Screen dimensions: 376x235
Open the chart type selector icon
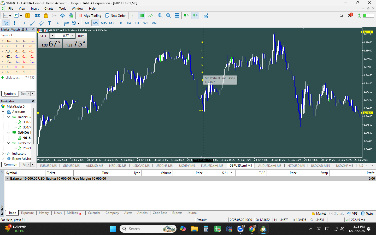6,16
